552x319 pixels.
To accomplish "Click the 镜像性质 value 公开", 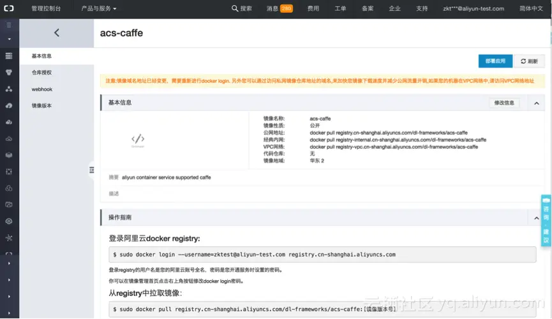I will [x=315, y=126].
